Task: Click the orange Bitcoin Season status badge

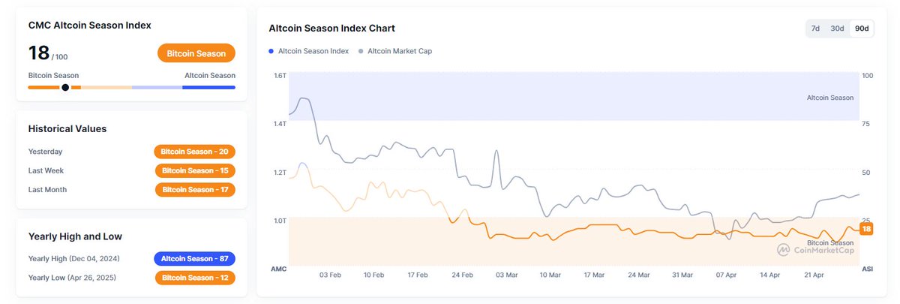Action: pos(196,53)
